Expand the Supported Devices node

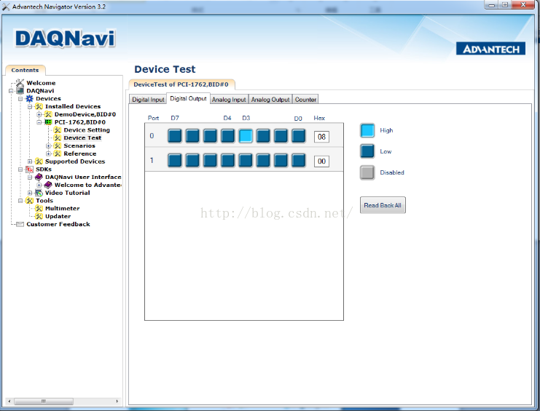(30, 162)
